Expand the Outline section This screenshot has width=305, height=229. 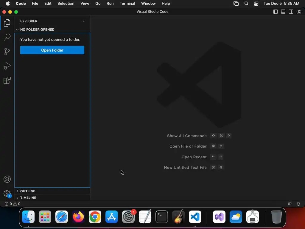(x=52, y=191)
